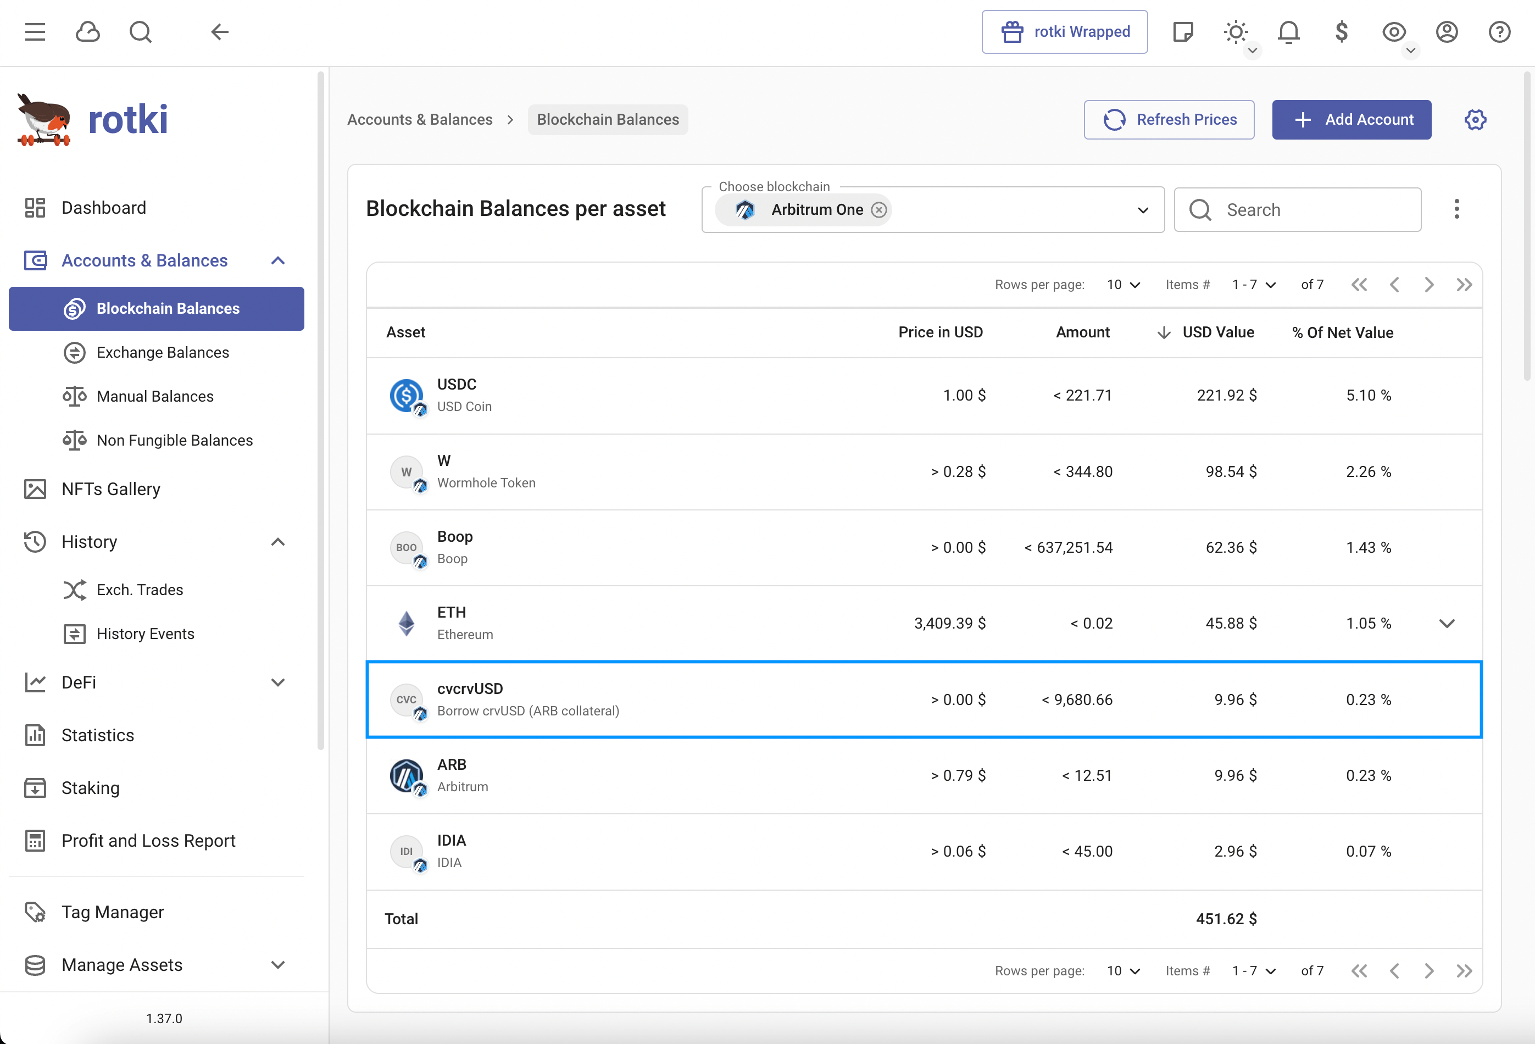Image resolution: width=1535 pixels, height=1044 pixels.
Task: Select Exchange Balances menu item
Action: [x=162, y=352]
